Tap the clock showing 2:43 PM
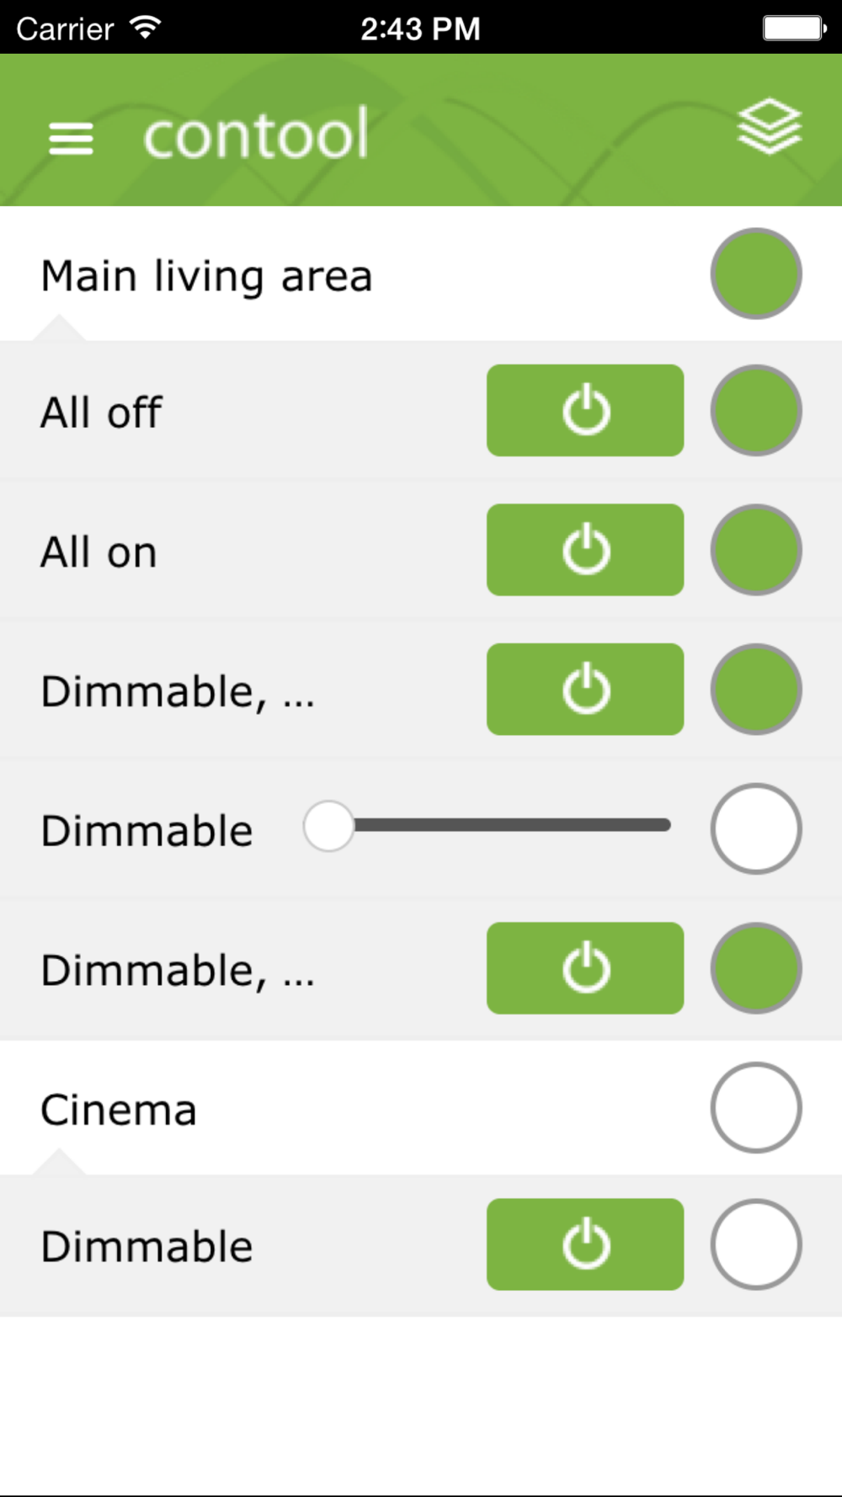 pos(420,29)
